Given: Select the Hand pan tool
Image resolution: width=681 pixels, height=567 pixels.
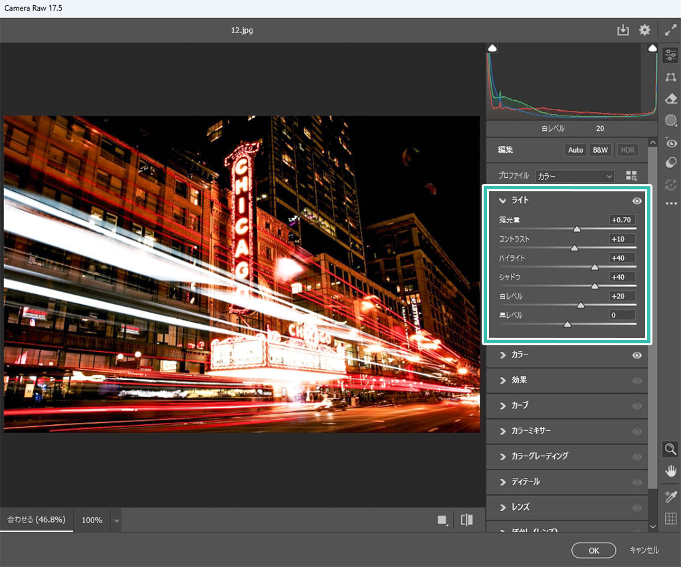Looking at the screenshot, I should tap(671, 471).
